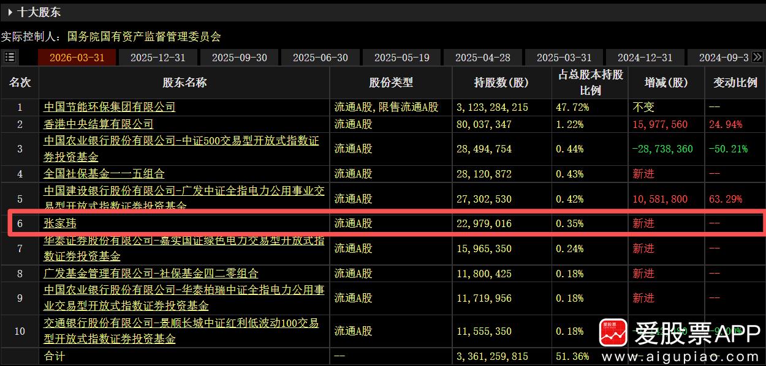
Task: Open the 广发中证全指电力公用事业 fund link
Action: pos(184,198)
